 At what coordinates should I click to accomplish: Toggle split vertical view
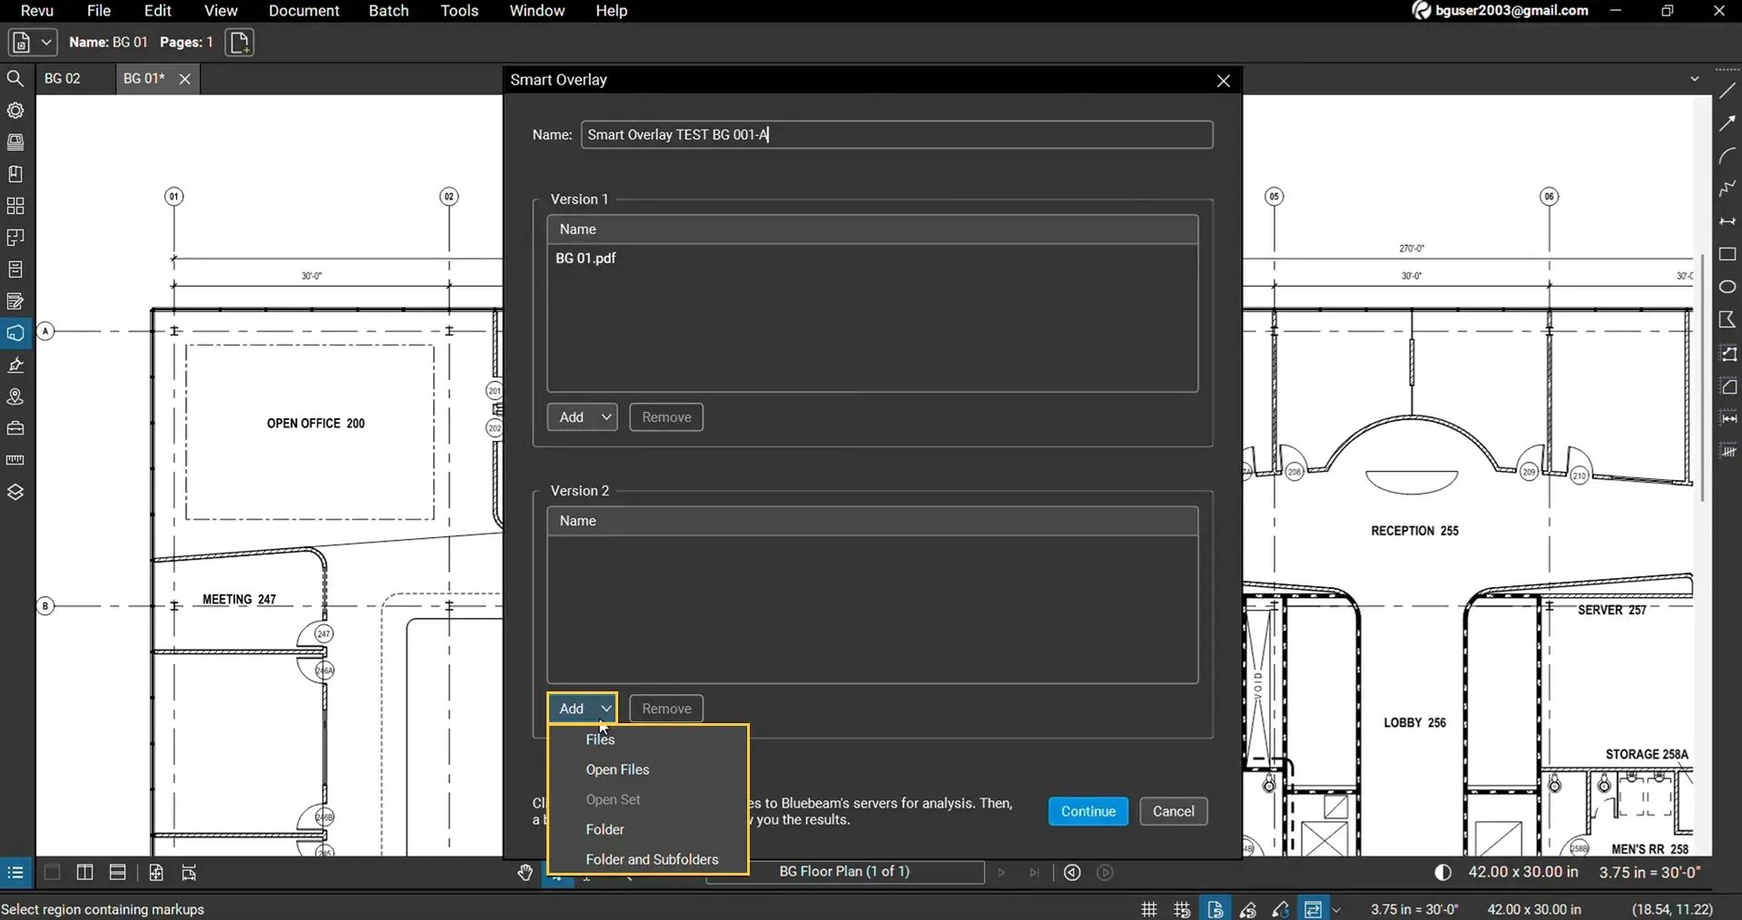coord(85,873)
